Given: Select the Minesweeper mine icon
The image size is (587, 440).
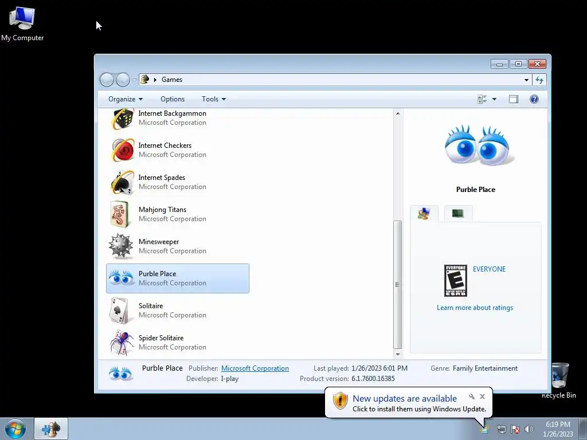Looking at the screenshot, I should click(121, 246).
